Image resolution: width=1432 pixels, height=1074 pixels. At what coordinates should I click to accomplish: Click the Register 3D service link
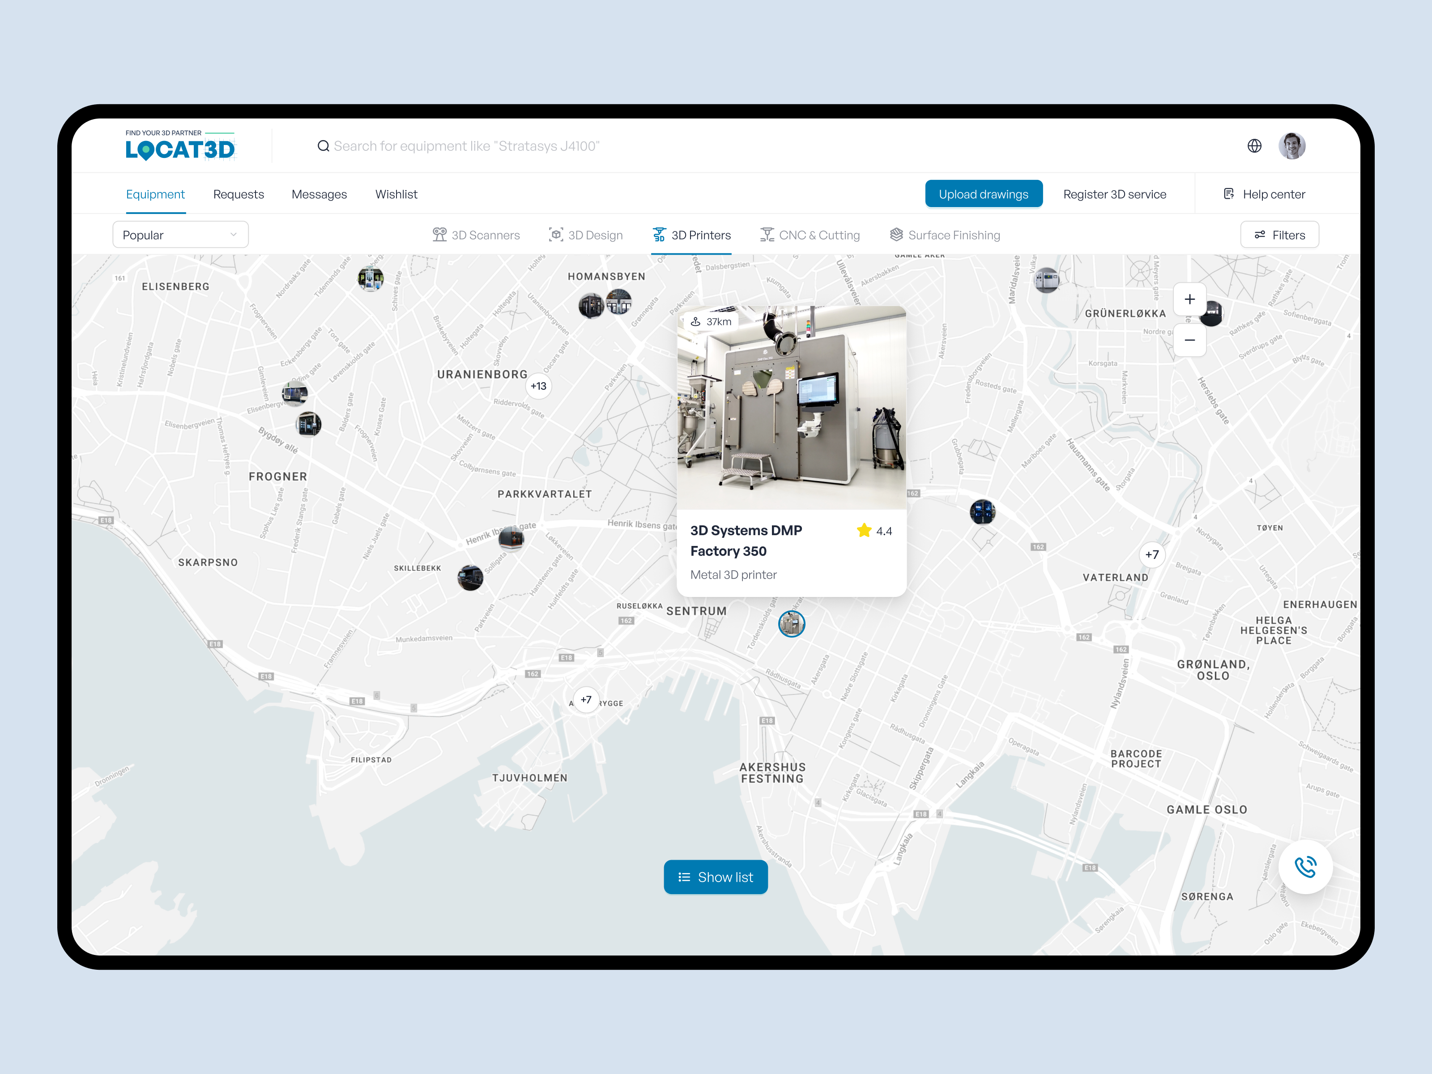1114,194
